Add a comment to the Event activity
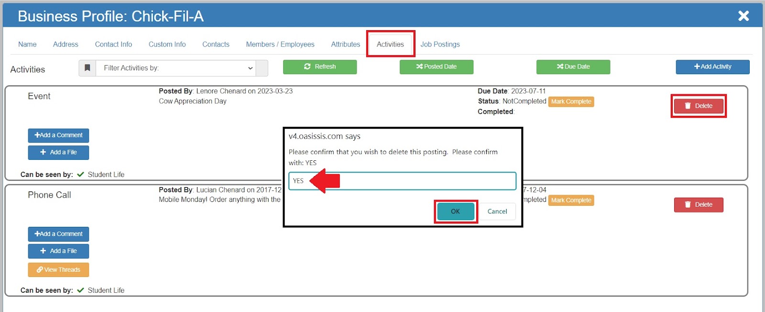 (58, 135)
